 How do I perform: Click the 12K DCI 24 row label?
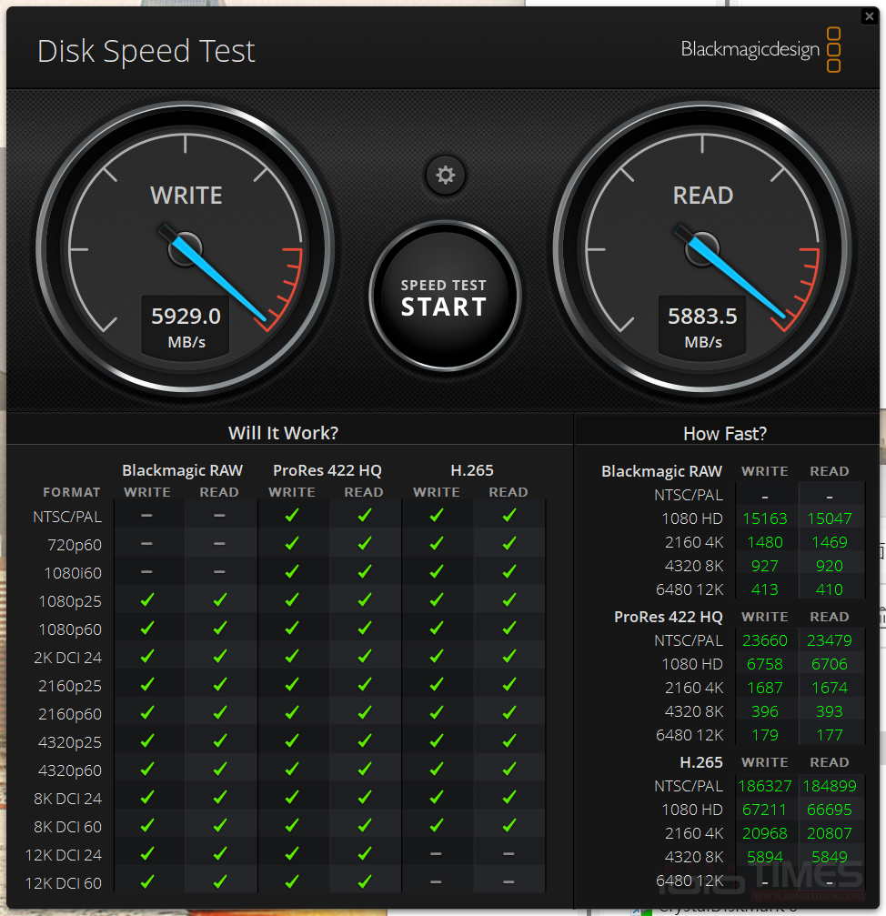pyautogui.click(x=64, y=855)
